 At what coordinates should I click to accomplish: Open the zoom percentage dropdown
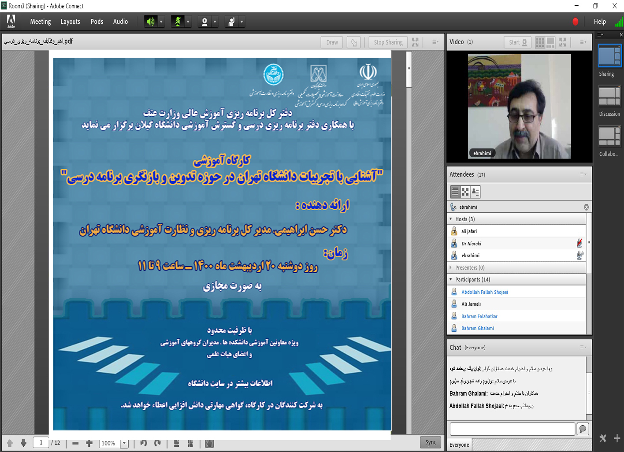pyautogui.click(x=124, y=443)
